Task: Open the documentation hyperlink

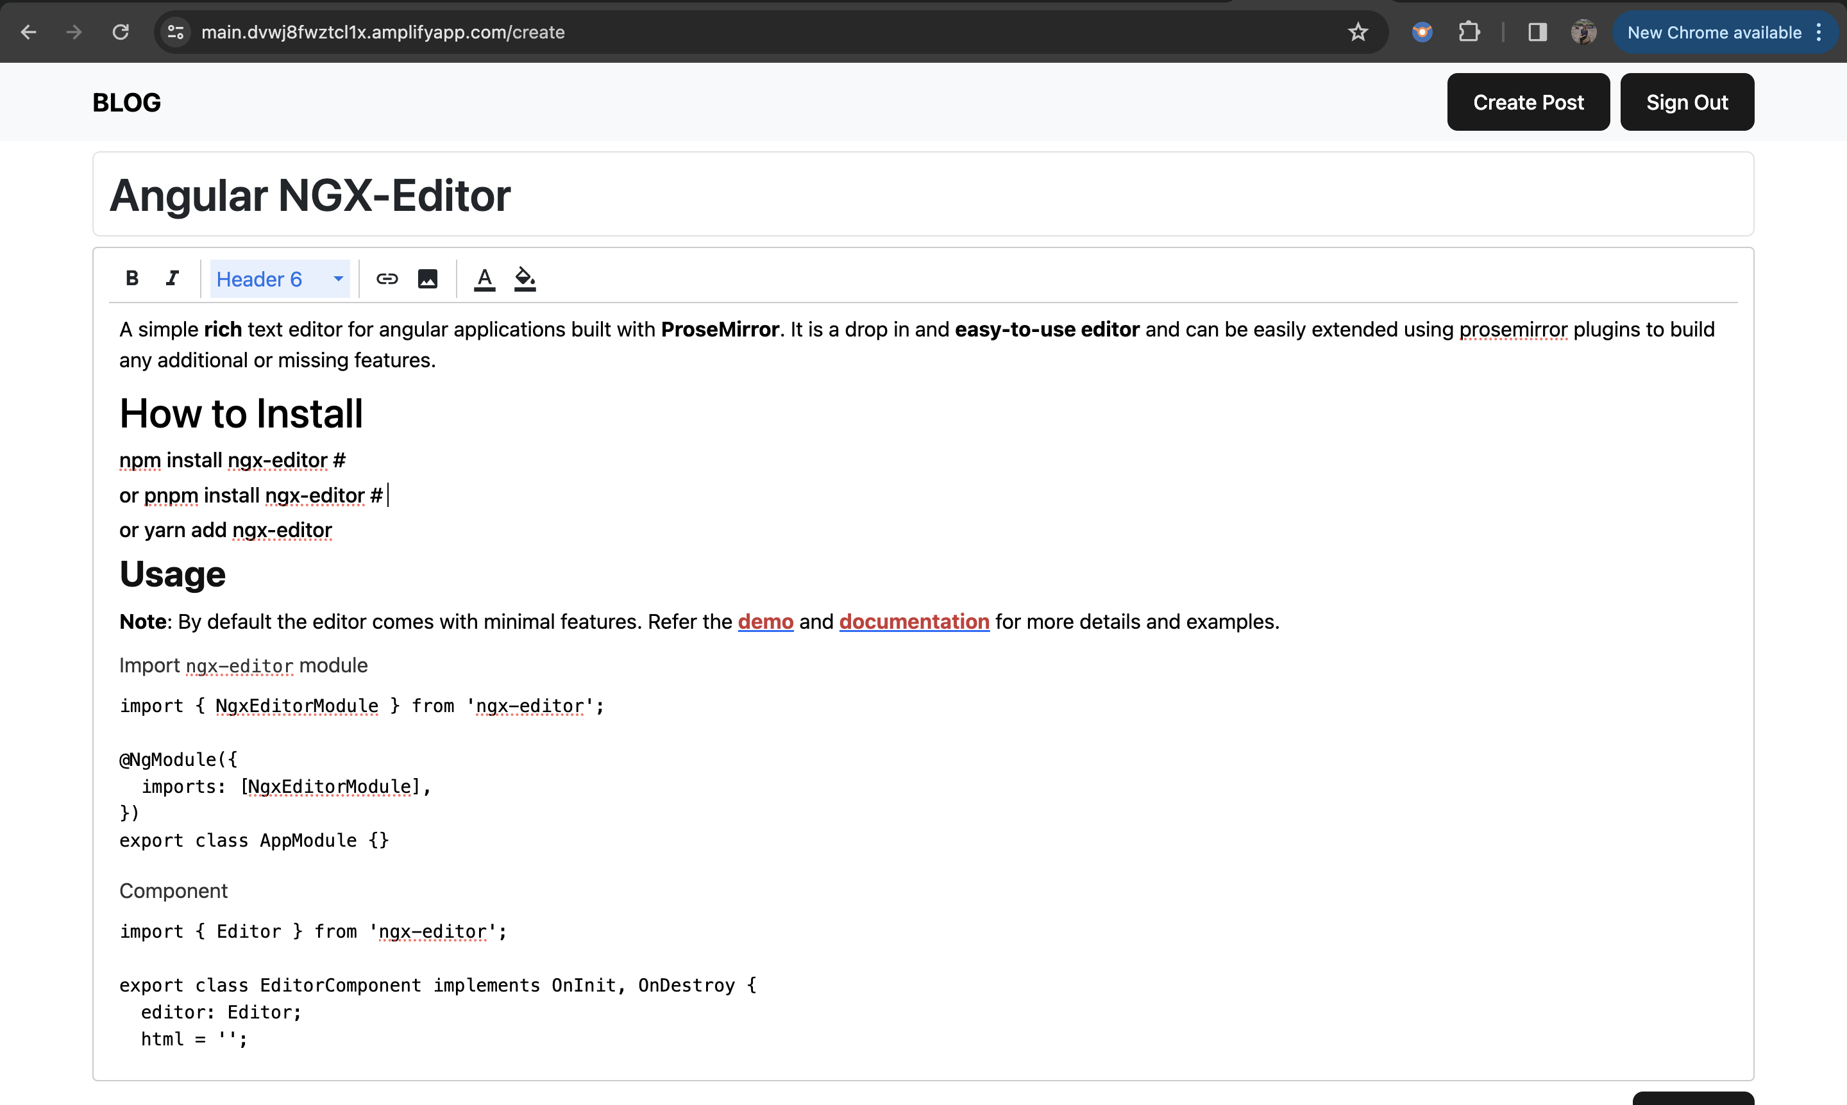Action: [x=913, y=622]
